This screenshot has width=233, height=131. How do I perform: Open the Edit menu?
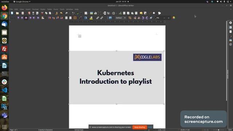click(16, 9)
